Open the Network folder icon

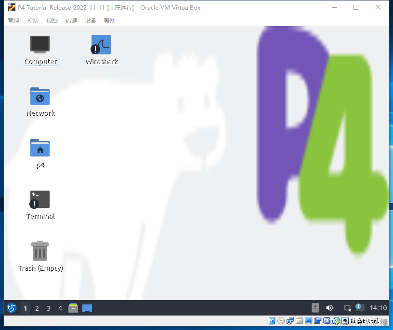click(x=40, y=102)
